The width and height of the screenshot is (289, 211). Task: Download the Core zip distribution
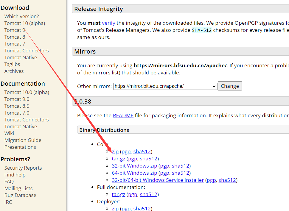coord(115,151)
